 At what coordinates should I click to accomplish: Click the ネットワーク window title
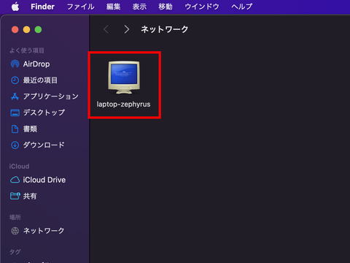pos(165,29)
